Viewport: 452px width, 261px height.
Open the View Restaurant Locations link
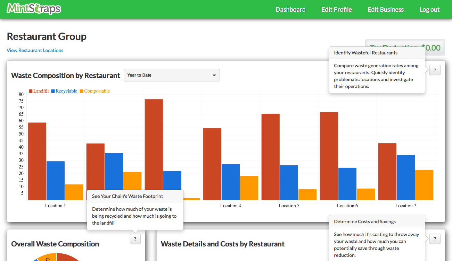[x=35, y=50]
